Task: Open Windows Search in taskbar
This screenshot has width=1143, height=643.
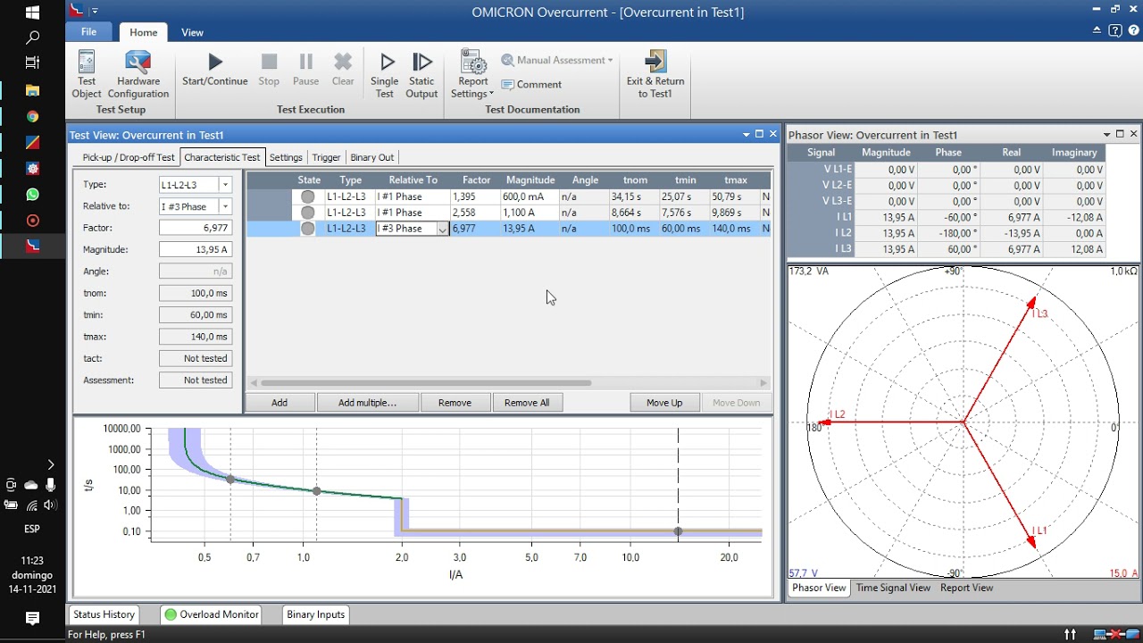Action: [32, 38]
